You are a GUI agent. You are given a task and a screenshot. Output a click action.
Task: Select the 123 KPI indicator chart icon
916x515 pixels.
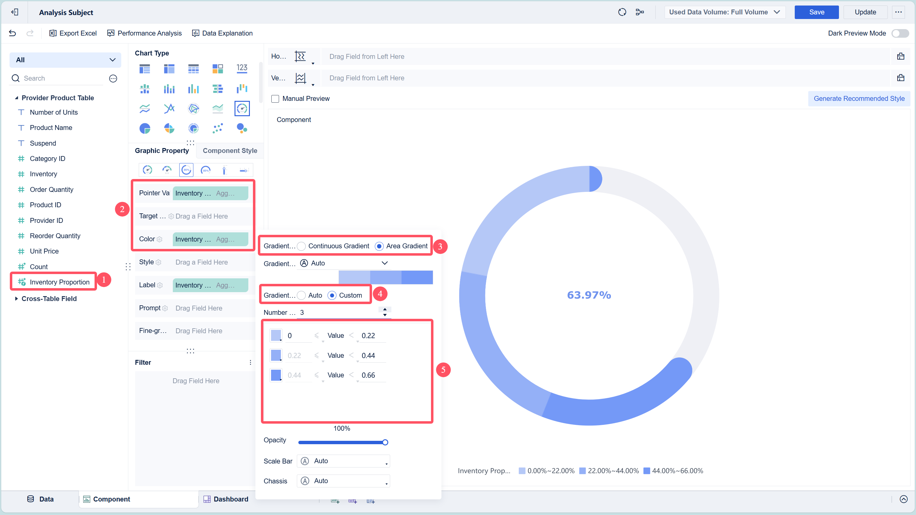coord(242,68)
